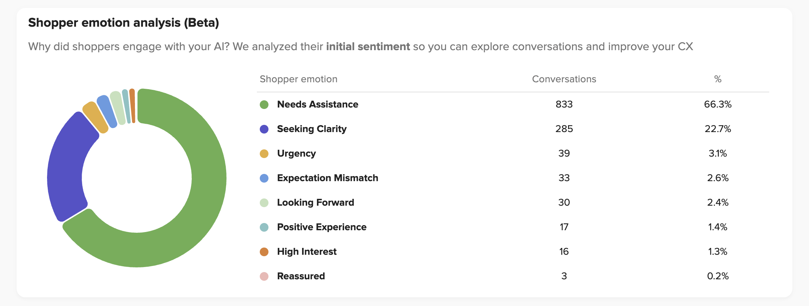
Task: Click the 833 conversations count
Action: pyautogui.click(x=564, y=105)
